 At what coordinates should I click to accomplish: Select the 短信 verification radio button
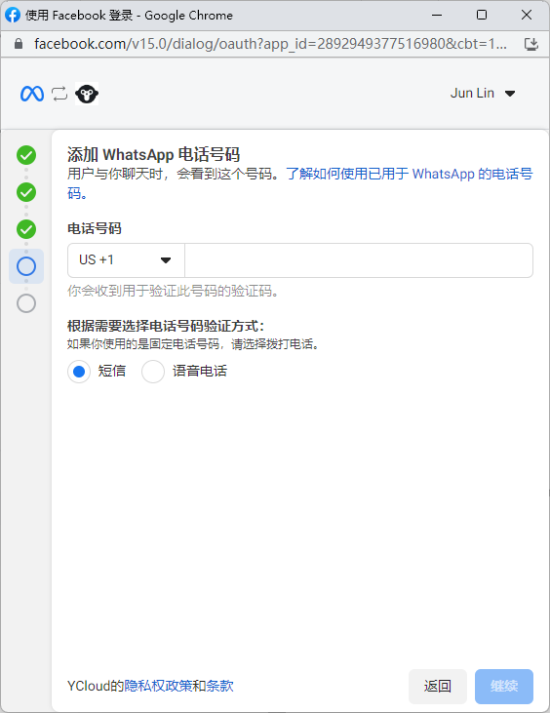click(x=79, y=372)
